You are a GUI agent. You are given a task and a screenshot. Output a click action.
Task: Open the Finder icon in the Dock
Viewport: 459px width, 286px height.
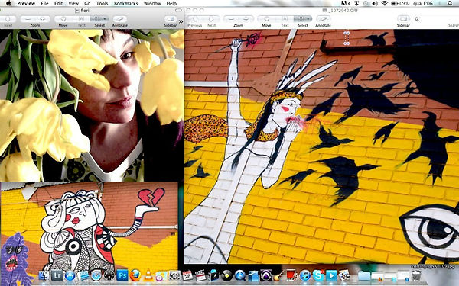(44, 275)
